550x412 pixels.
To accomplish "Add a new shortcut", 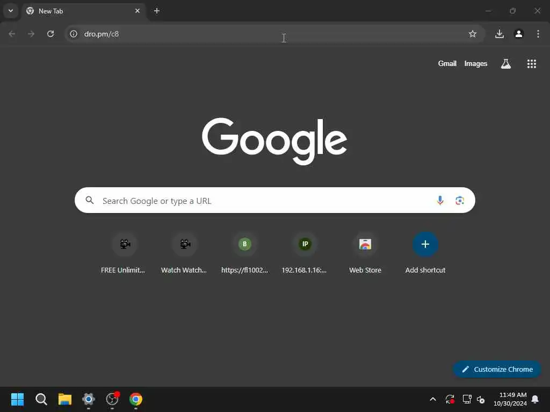I will [425, 253].
